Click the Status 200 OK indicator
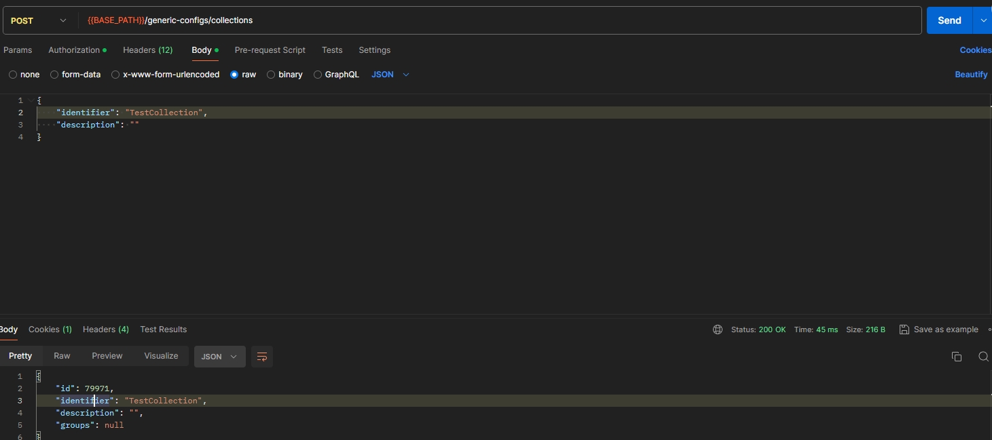The height and width of the screenshot is (440, 992). (758, 329)
